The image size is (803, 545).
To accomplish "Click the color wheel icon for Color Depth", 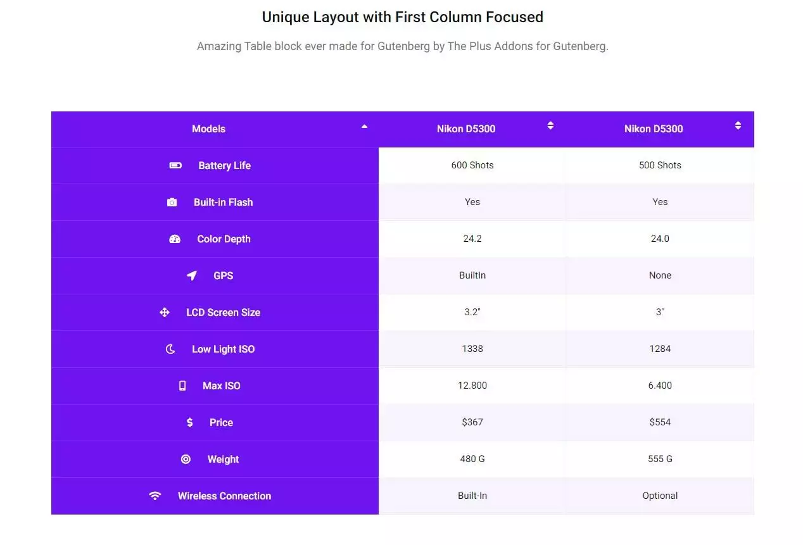I will [x=175, y=239].
